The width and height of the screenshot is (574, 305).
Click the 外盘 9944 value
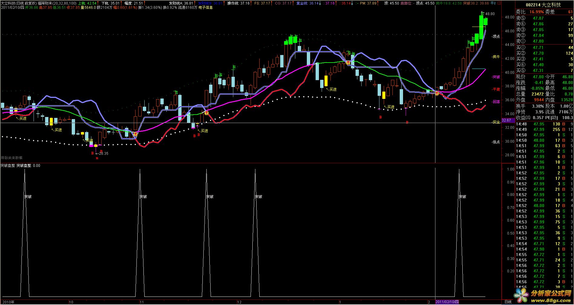pyautogui.click(x=530, y=100)
